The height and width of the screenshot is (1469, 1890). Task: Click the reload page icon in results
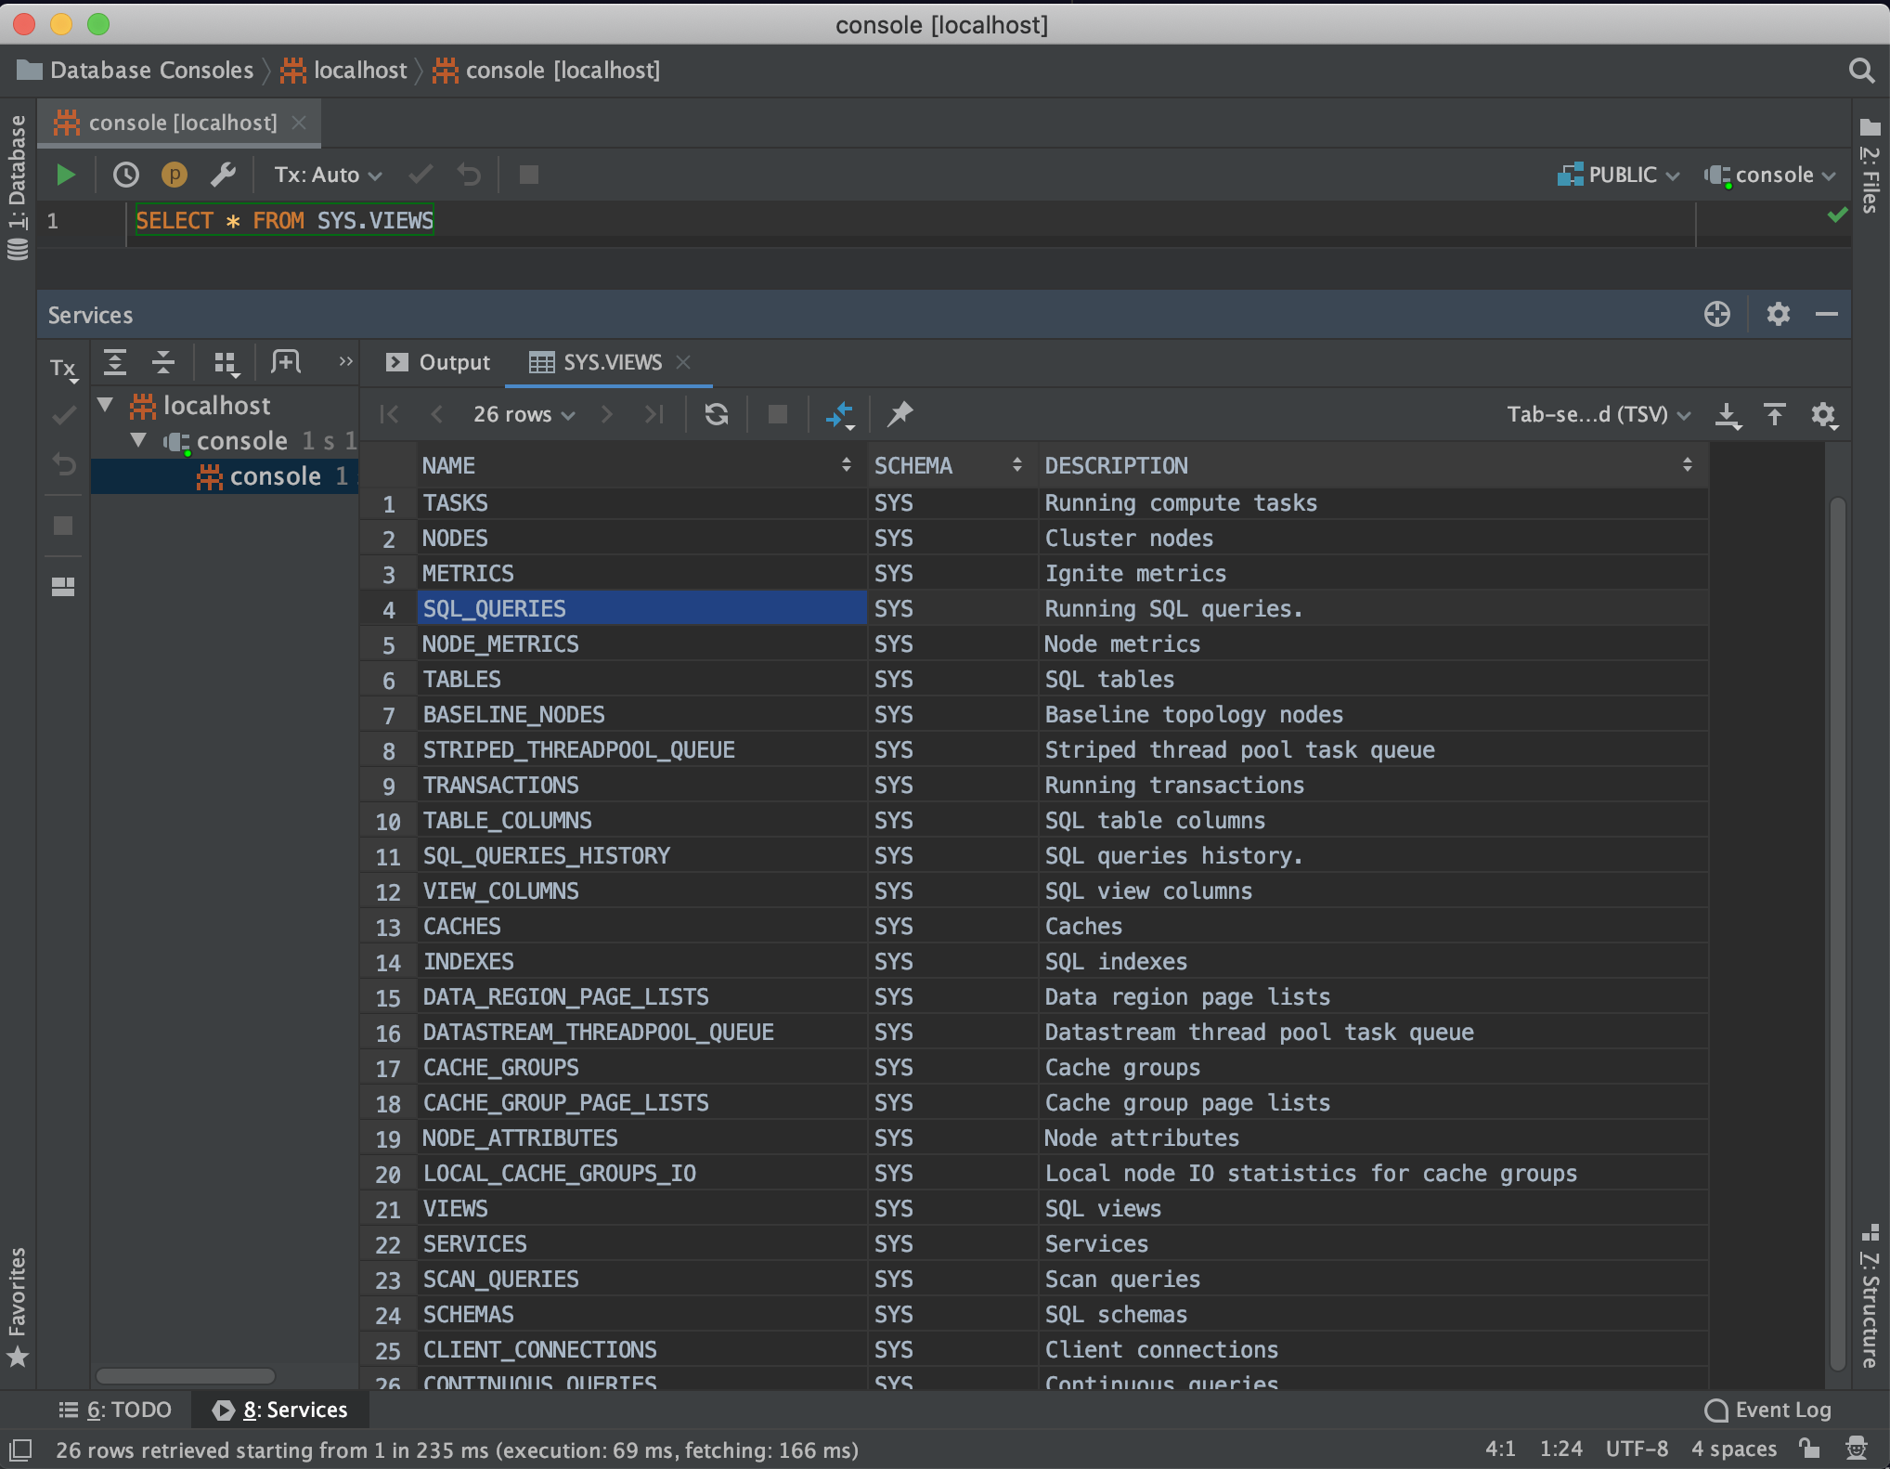point(716,414)
